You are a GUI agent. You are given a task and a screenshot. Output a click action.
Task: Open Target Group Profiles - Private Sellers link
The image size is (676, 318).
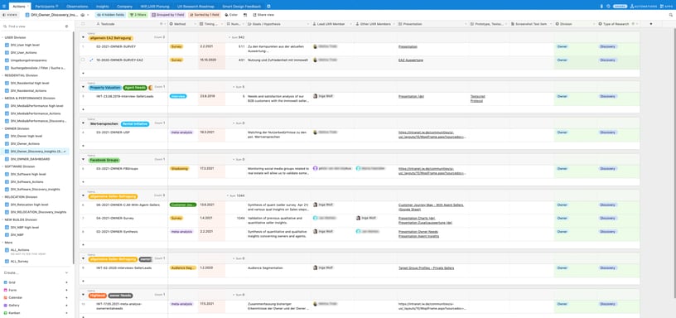click(x=426, y=267)
